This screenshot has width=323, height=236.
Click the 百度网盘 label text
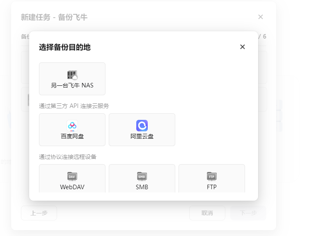72,136
